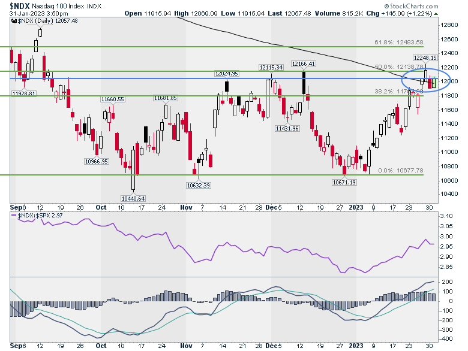Click the green up-arrow next to change
The height and width of the screenshot is (351, 468).
pyautogui.click(x=436, y=14)
